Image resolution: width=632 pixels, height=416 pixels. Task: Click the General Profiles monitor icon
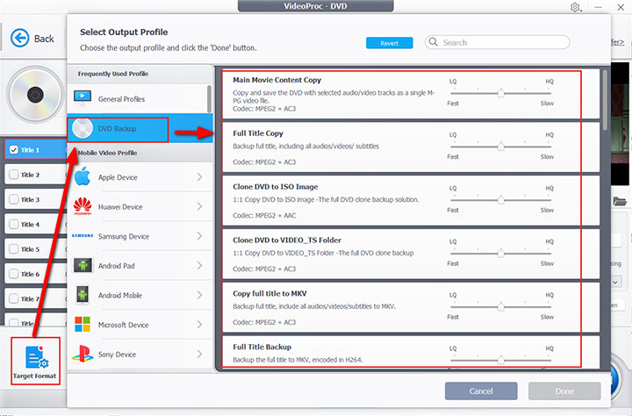point(83,98)
